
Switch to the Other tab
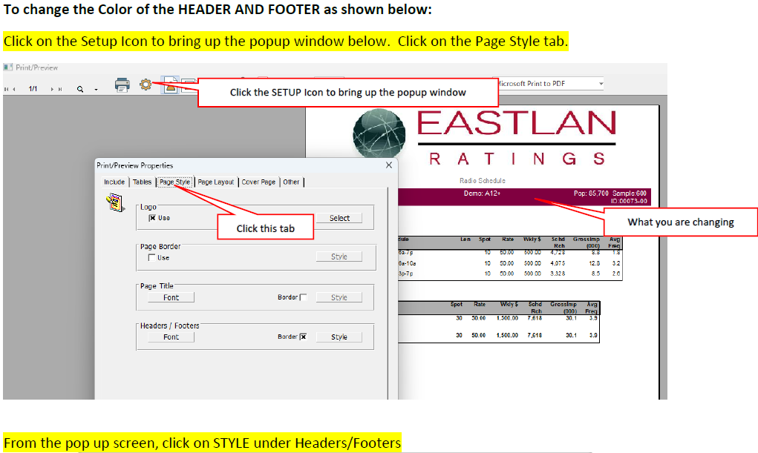coord(291,182)
